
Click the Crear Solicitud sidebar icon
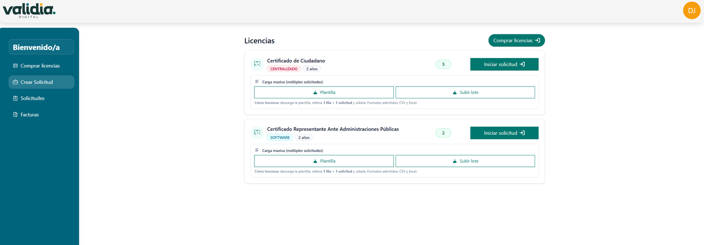coord(15,82)
